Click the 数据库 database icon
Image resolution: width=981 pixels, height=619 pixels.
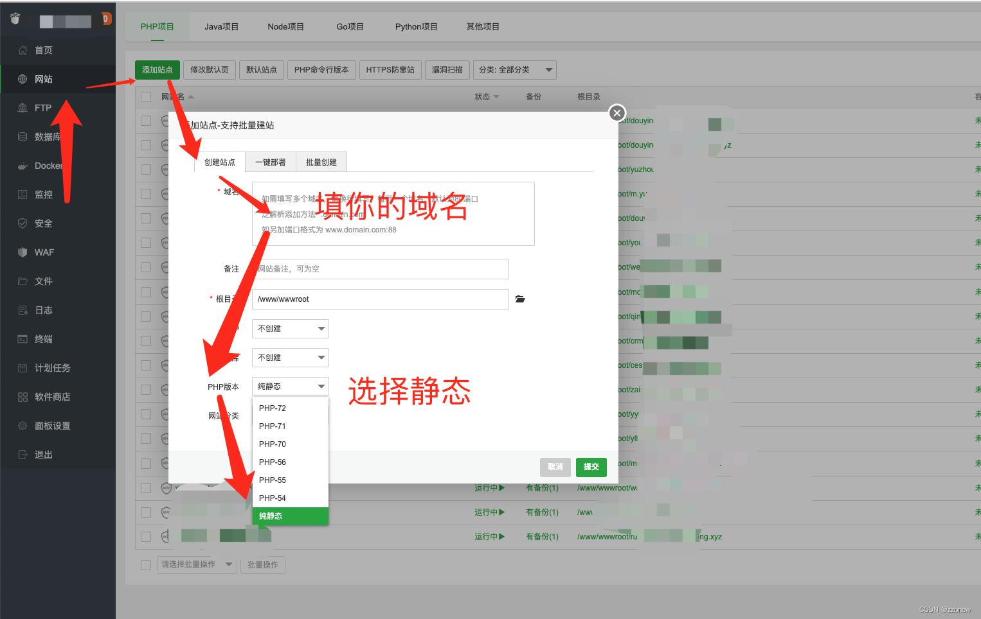tap(22, 137)
